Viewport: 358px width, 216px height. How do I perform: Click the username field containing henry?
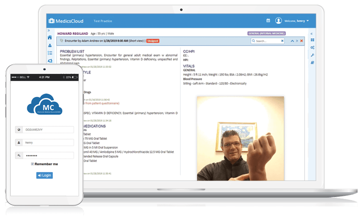(x=48, y=142)
